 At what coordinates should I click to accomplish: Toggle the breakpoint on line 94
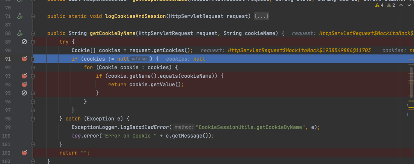pyautogui.click(x=24, y=84)
